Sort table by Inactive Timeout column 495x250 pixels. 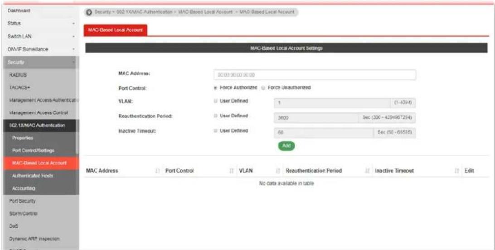[417, 171]
